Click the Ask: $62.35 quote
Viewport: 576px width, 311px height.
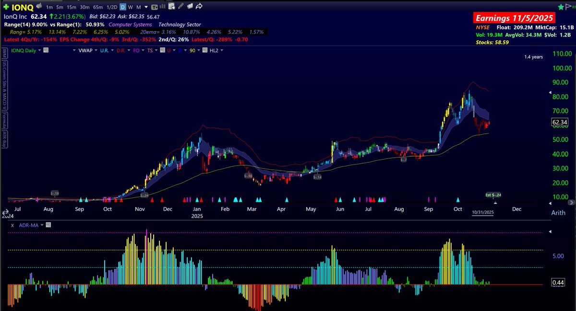tap(132, 17)
